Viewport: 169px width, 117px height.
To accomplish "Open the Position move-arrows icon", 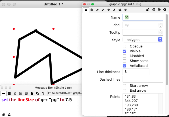I will coord(109,10).
